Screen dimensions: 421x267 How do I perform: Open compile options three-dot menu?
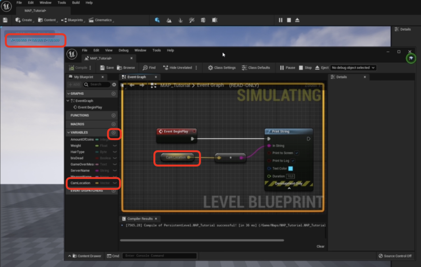[90, 68]
